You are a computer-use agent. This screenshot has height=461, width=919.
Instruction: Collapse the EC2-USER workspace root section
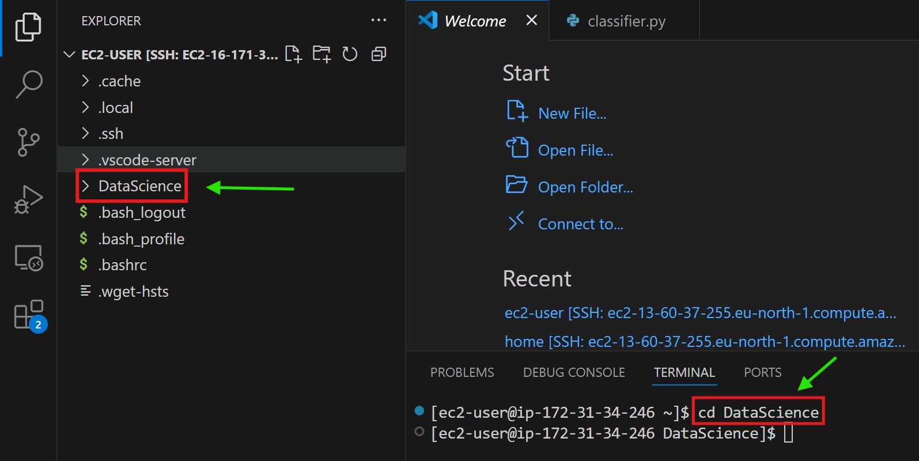[x=70, y=55]
